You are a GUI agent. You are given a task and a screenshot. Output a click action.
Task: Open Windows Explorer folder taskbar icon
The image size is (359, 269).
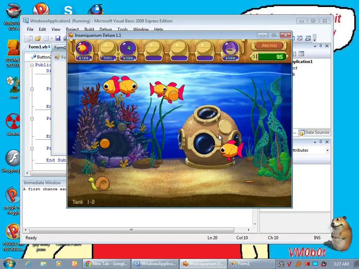click(43, 264)
